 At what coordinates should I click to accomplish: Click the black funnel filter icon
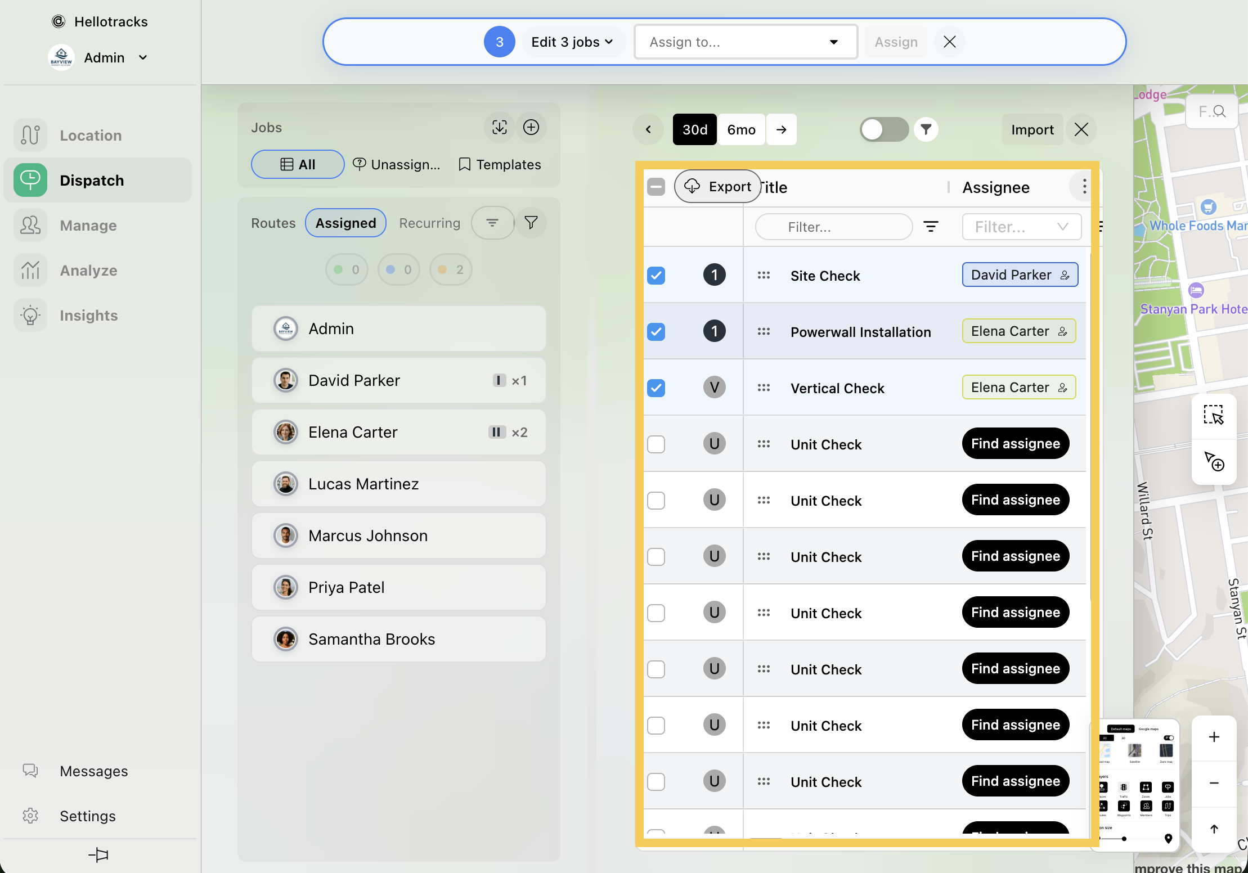[x=926, y=129]
